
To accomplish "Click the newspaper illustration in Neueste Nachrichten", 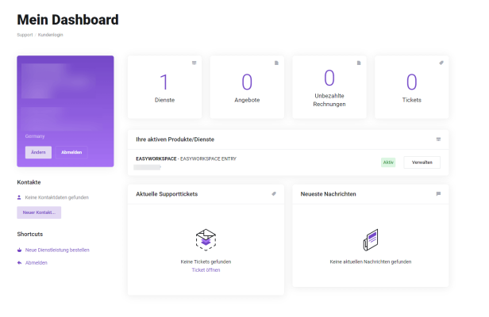I will (370, 239).
